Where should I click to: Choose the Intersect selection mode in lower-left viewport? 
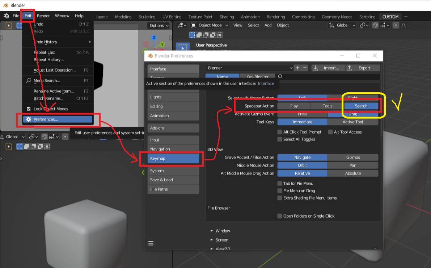tap(47, 146)
